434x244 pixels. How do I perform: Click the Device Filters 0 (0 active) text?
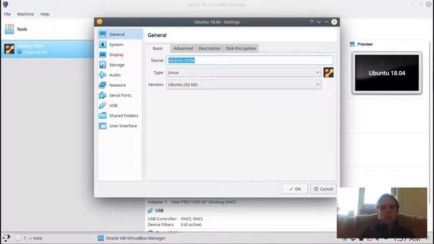(x=174, y=224)
